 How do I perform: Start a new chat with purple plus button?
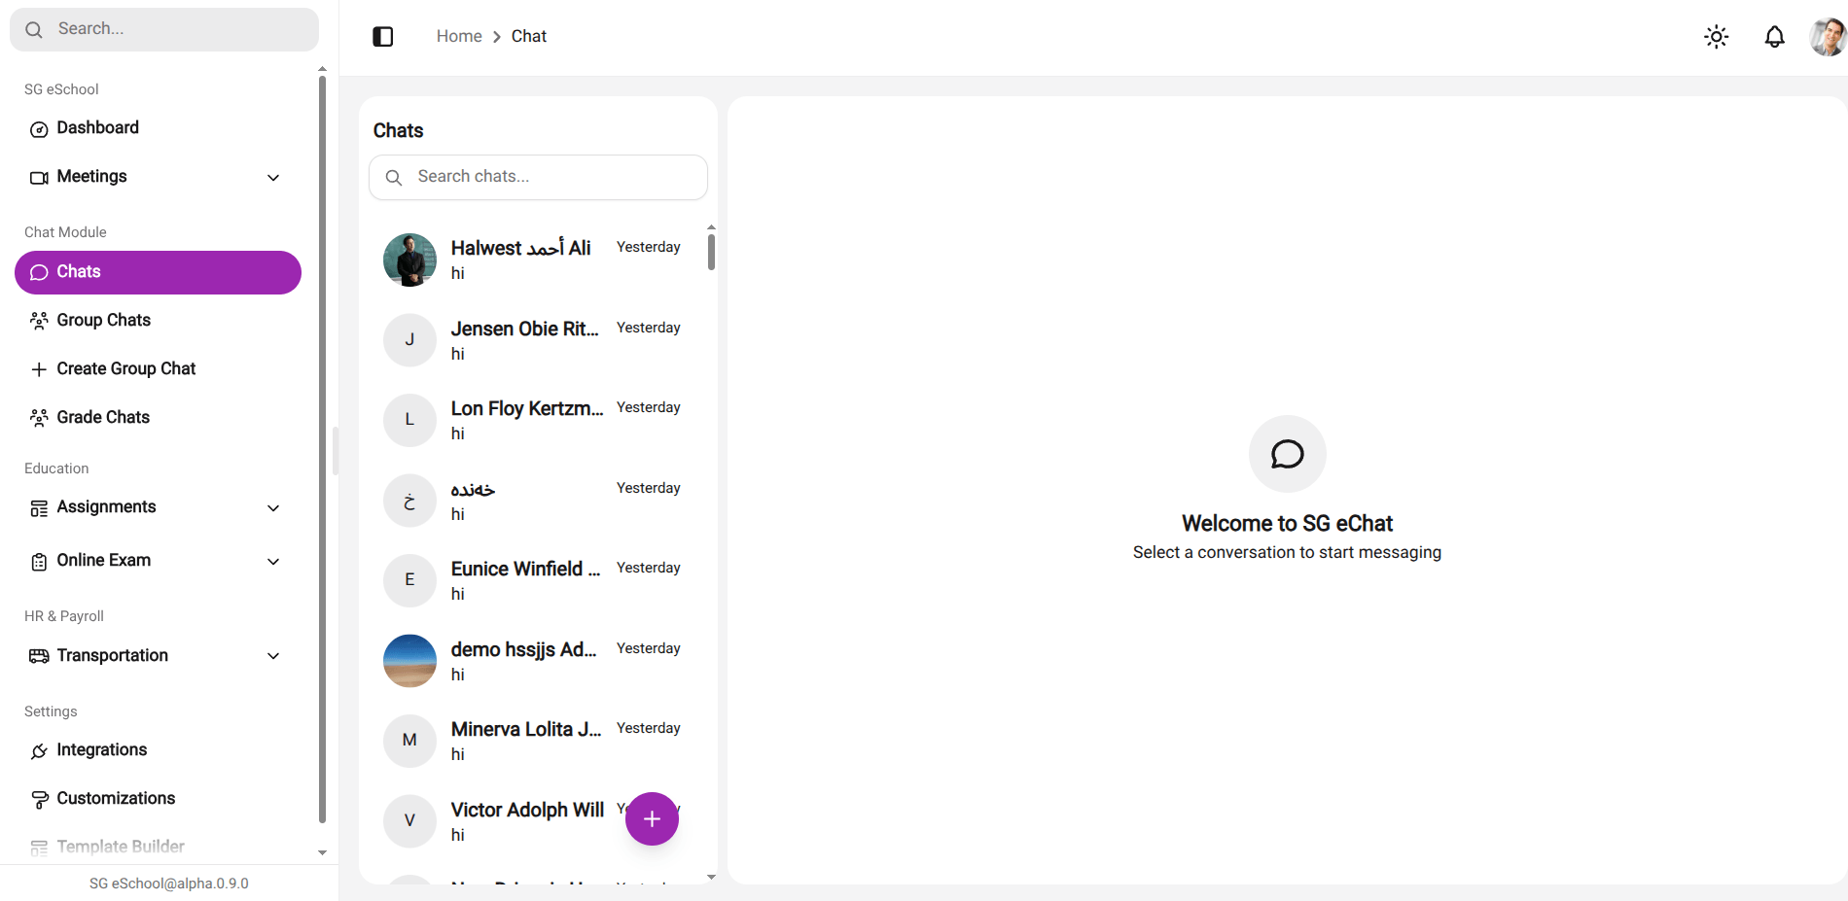pyautogui.click(x=652, y=818)
